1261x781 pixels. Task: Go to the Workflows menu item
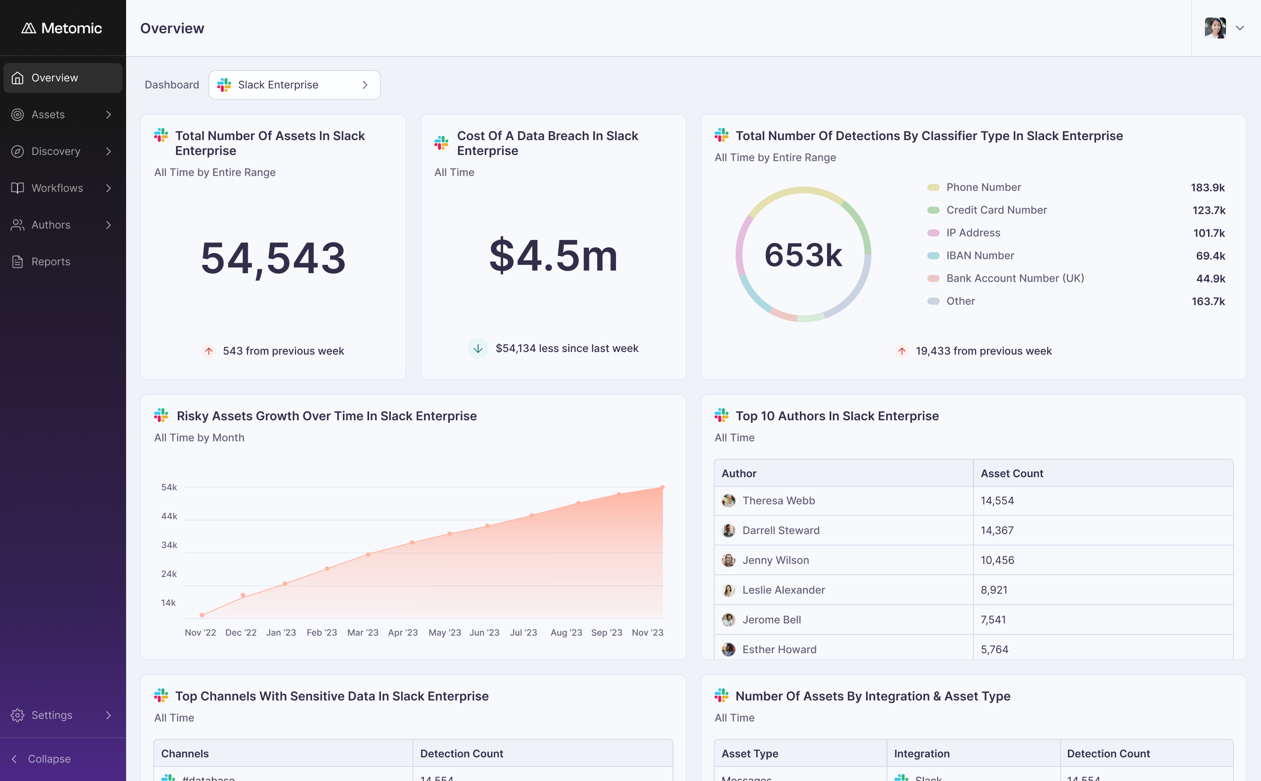tap(57, 188)
